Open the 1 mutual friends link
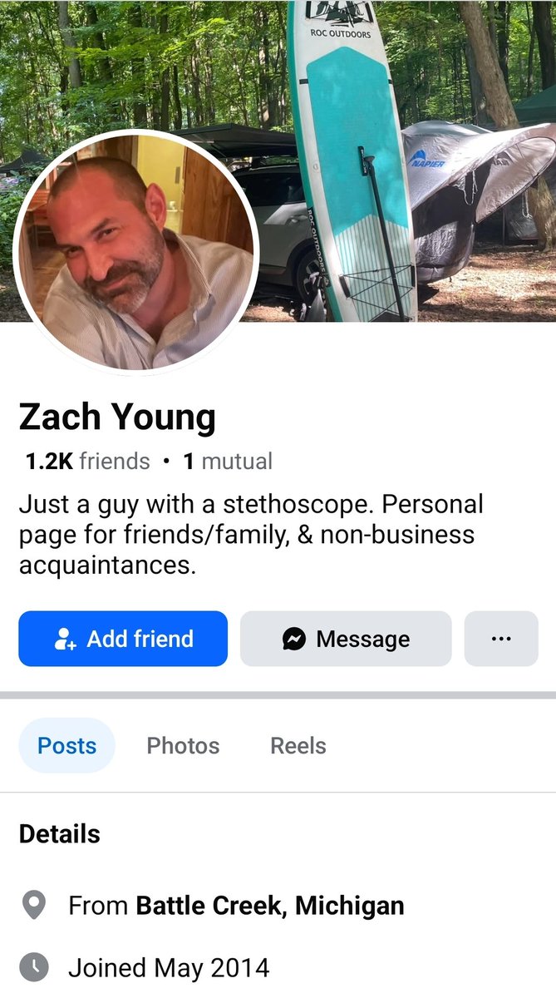 click(228, 461)
